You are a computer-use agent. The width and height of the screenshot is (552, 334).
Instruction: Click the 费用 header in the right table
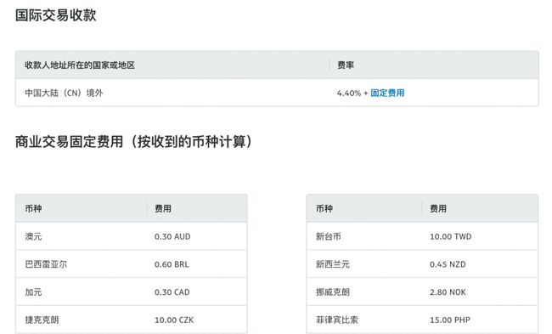click(438, 208)
